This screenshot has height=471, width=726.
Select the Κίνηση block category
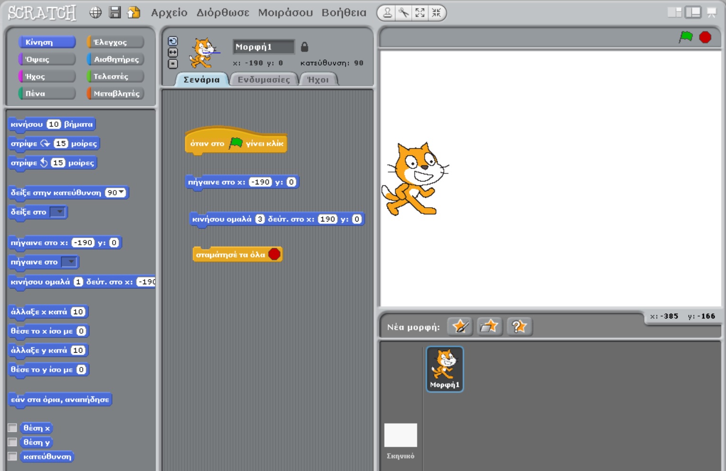pyautogui.click(x=47, y=42)
